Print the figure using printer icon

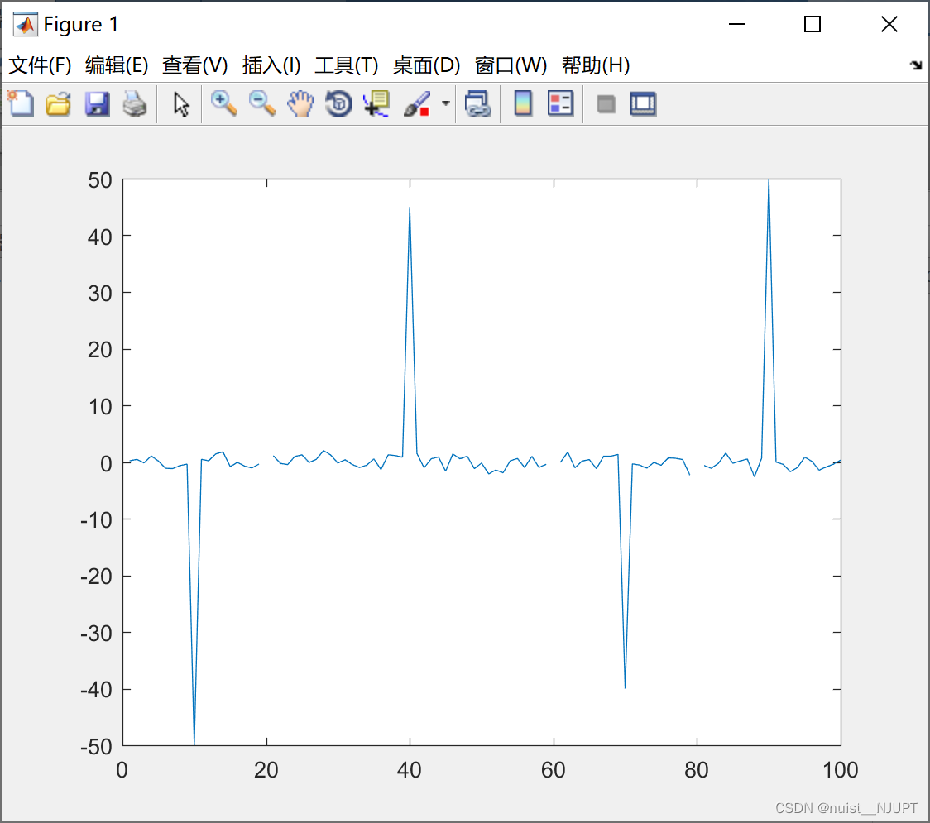135,103
